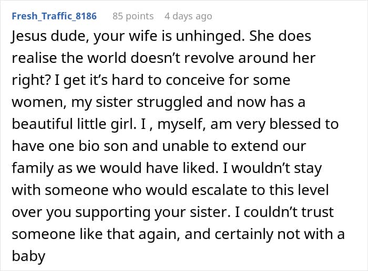This screenshot has height=271, width=368.
Task: Click the word 'supporting' in ninth line
Action: (x=113, y=212)
